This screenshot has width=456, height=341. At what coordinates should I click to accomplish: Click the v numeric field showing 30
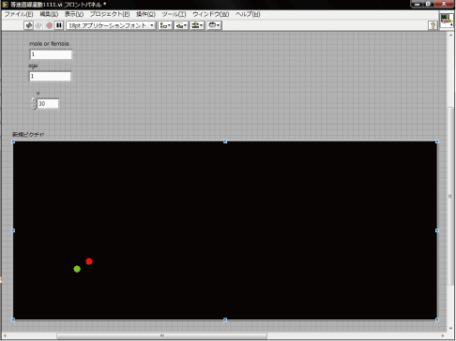coord(48,104)
